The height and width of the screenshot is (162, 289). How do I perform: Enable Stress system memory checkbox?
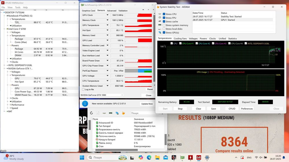pyautogui.click(x=164, y=25)
